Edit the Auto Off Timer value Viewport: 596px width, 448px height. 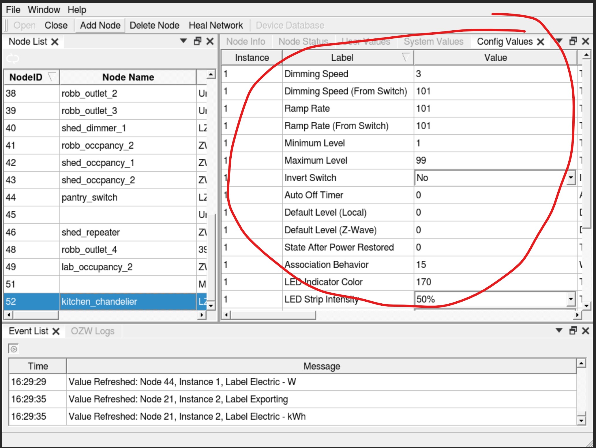[x=495, y=195]
